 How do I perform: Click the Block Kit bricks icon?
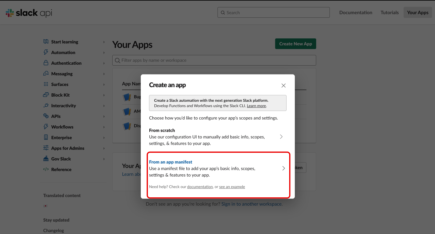pyautogui.click(x=46, y=95)
